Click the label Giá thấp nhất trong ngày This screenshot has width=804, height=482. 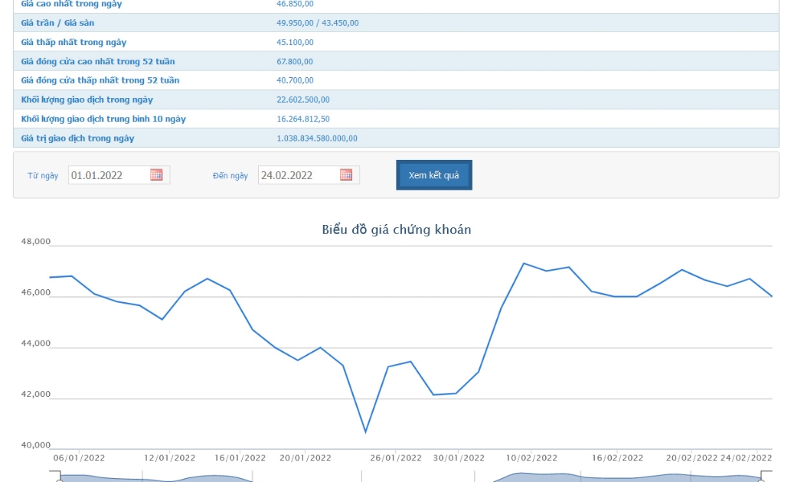click(74, 42)
